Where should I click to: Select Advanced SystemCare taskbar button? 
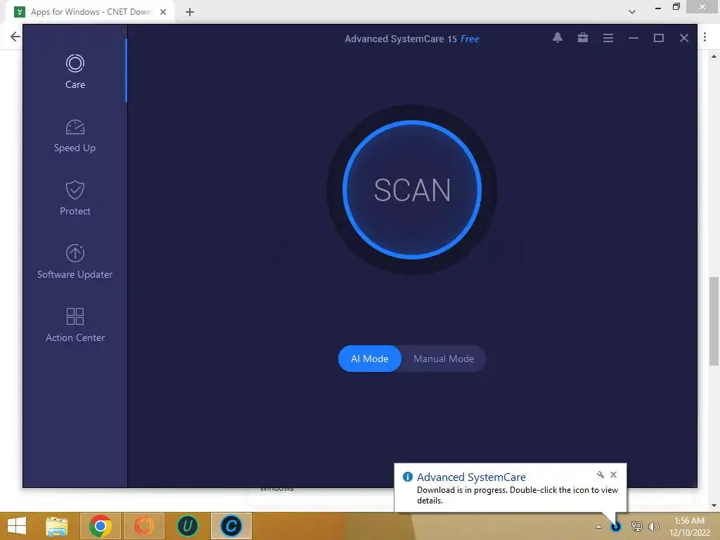tap(231, 526)
